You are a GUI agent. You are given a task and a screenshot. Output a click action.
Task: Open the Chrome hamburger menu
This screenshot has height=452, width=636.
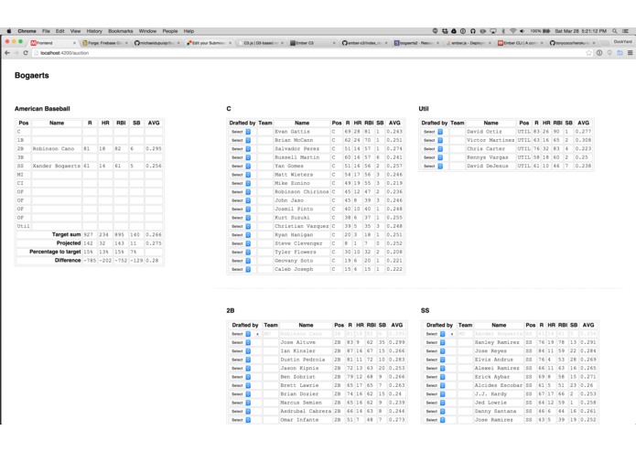click(x=630, y=53)
